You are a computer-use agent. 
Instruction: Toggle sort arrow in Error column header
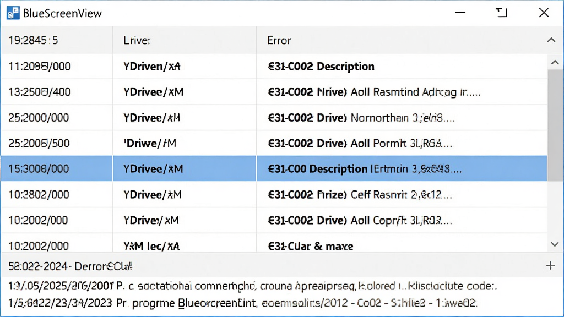(x=551, y=40)
